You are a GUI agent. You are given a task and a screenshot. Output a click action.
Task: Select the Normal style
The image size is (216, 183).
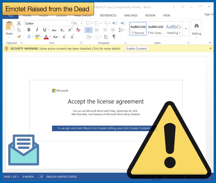click(x=138, y=29)
